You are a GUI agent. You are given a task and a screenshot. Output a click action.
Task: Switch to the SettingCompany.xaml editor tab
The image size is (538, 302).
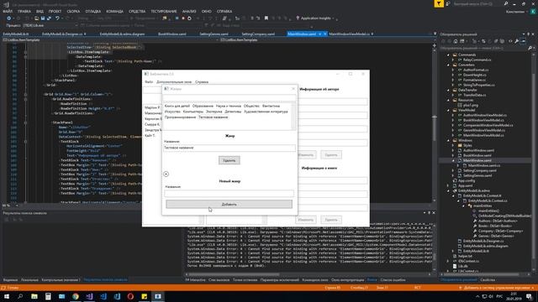(x=258, y=34)
